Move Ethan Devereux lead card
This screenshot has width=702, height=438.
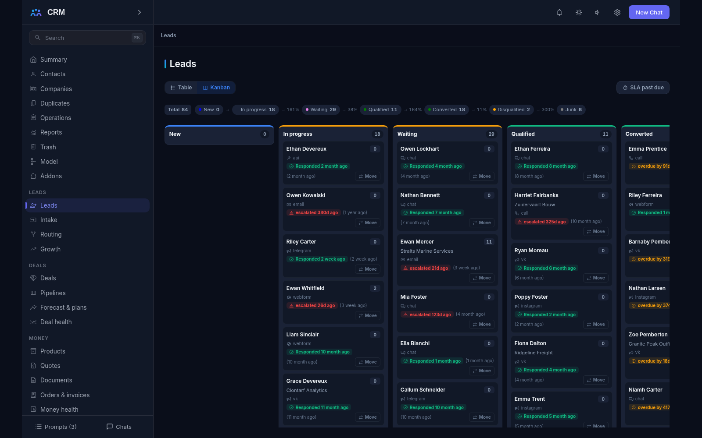368,177
